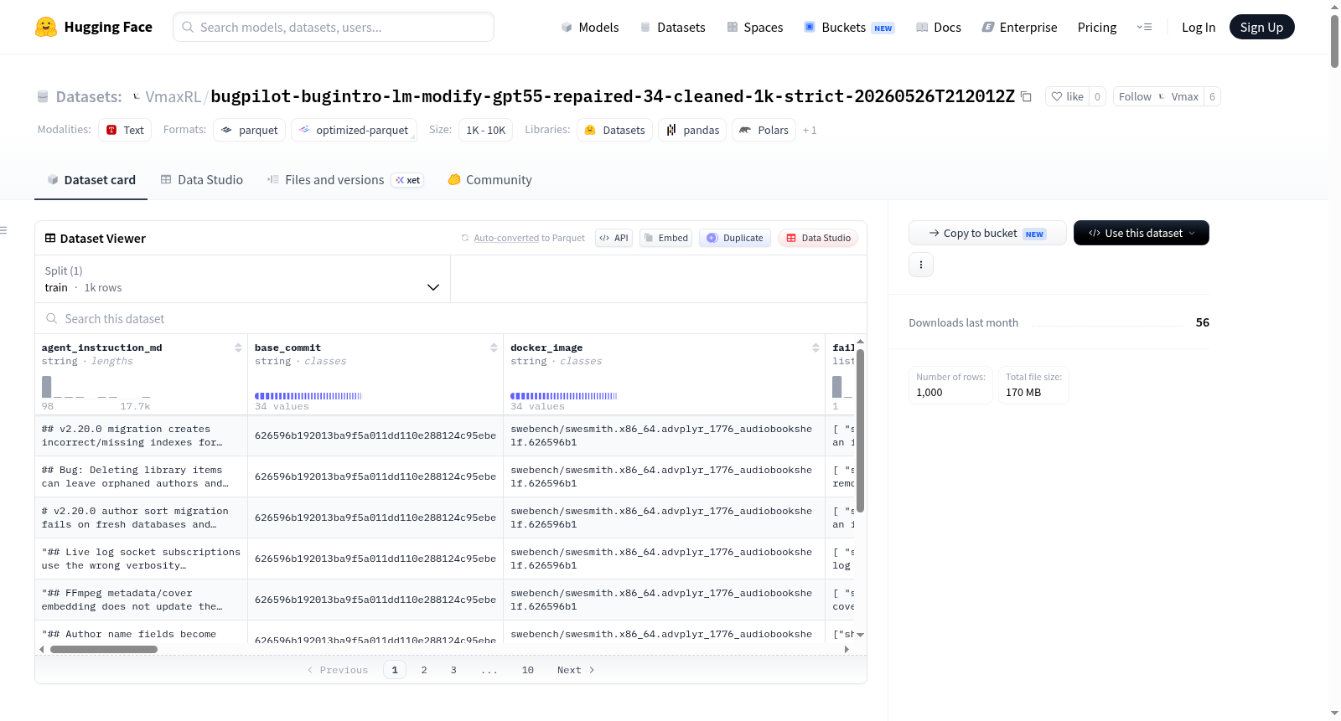Click the Hugging Face logo

click(x=93, y=27)
